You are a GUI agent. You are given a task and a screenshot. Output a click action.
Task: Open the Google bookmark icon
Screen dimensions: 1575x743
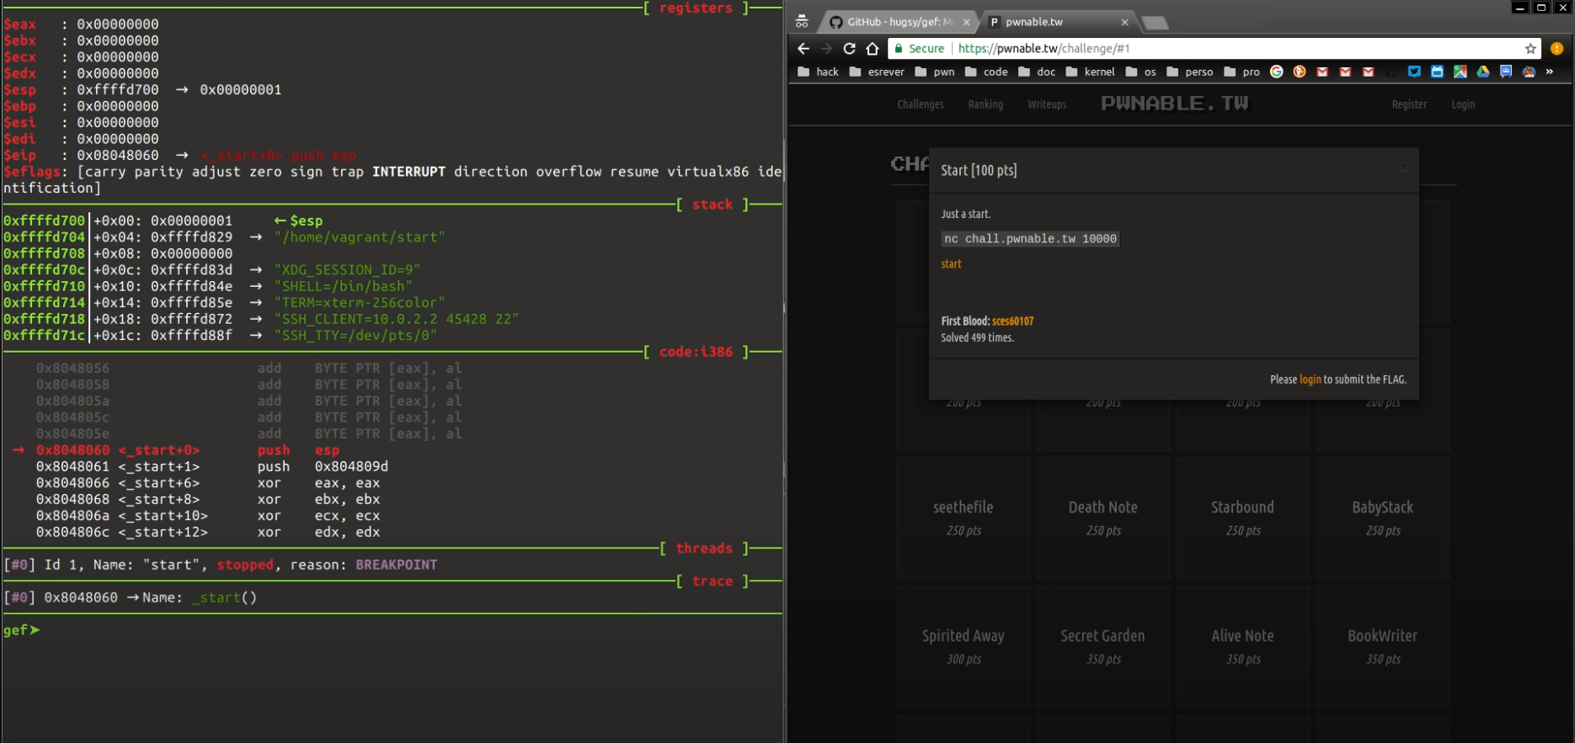point(1277,72)
